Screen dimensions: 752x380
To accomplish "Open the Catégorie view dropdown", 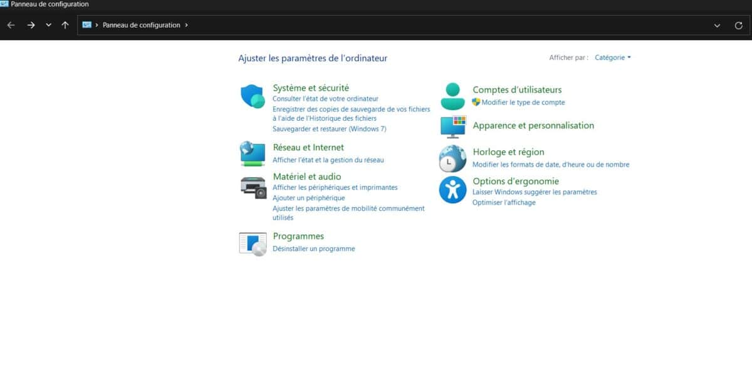I will (613, 58).
